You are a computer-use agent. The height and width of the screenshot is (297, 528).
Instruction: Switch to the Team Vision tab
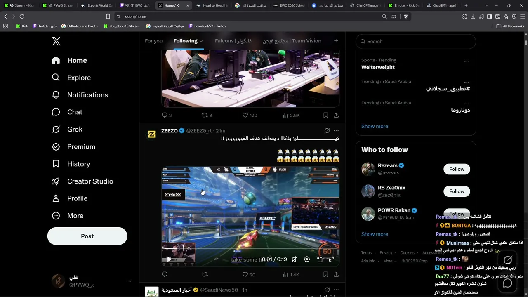(x=292, y=41)
